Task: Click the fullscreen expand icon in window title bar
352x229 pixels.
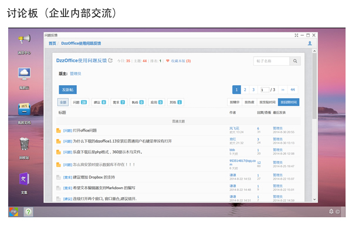Action: (x=296, y=35)
